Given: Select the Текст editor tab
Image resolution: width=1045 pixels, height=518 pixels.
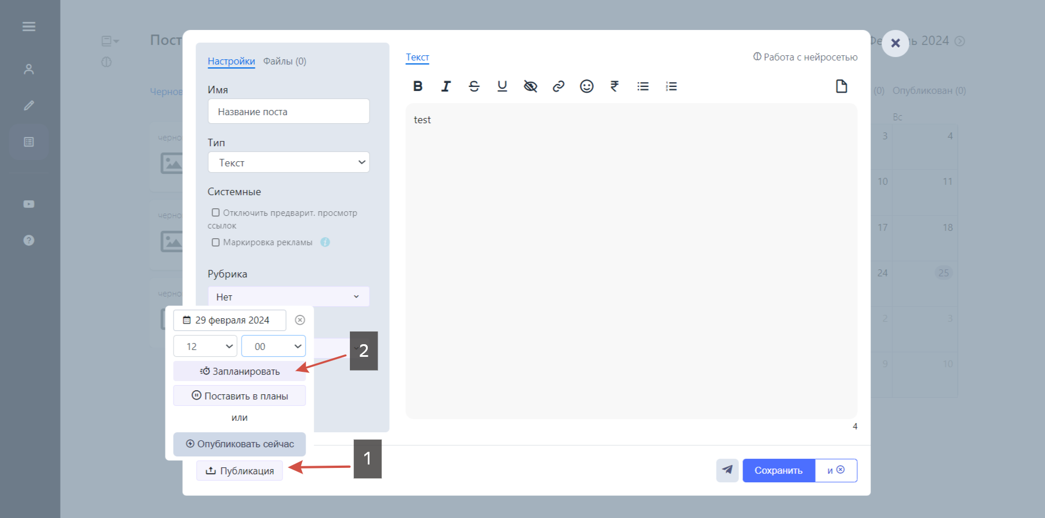Looking at the screenshot, I should pyautogui.click(x=417, y=57).
